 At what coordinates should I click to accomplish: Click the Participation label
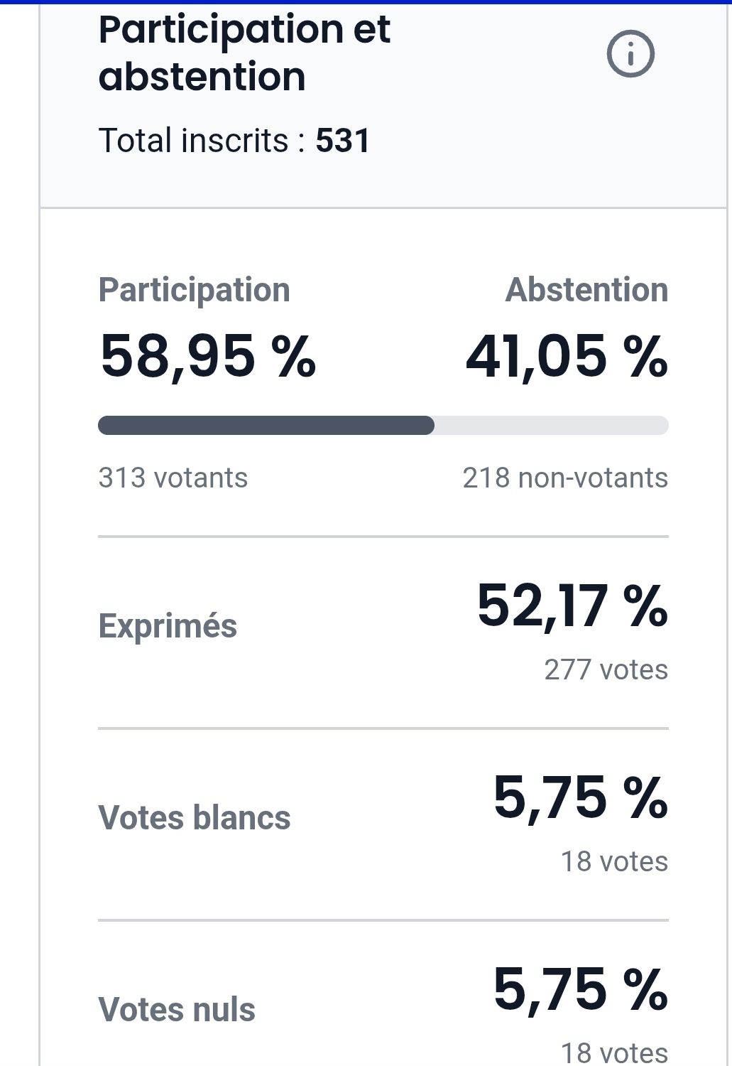click(x=194, y=290)
